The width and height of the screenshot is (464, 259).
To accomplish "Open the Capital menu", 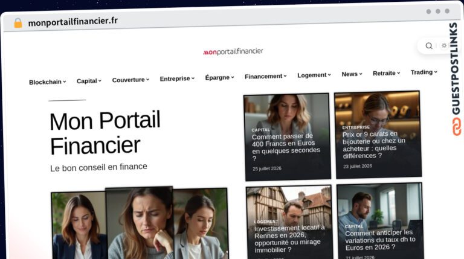I will click(89, 81).
